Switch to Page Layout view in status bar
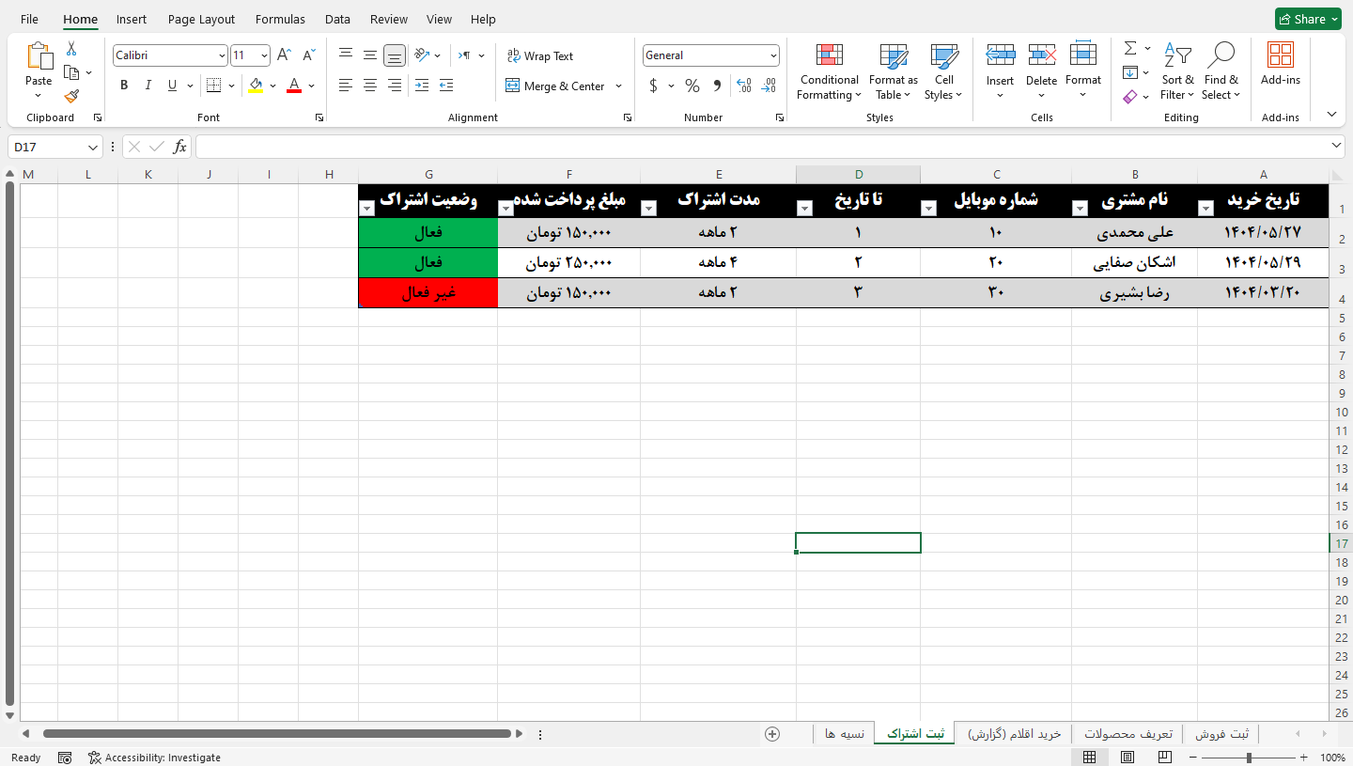1353x766 pixels. click(x=1127, y=758)
